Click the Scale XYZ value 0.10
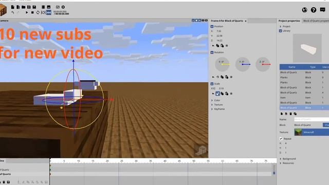The height and width of the screenshot is (185, 329). click(221, 88)
